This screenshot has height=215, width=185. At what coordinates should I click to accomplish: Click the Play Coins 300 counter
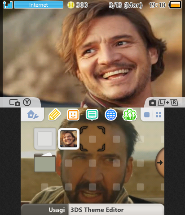pyautogui.click(x=77, y=5)
